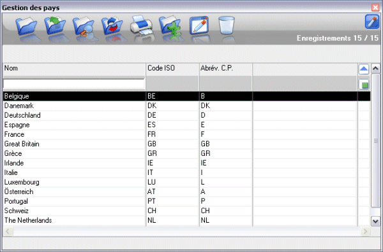The width and height of the screenshot is (383, 252).
Task: Click the folder refresh arrows icon
Action: point(112,26)
